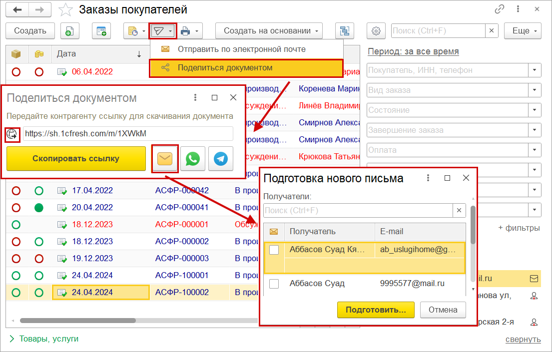Screen dimensions: 552x352
Task: Open link in browser globe icon
Action: pyautogui.click(x=12, y=134)
